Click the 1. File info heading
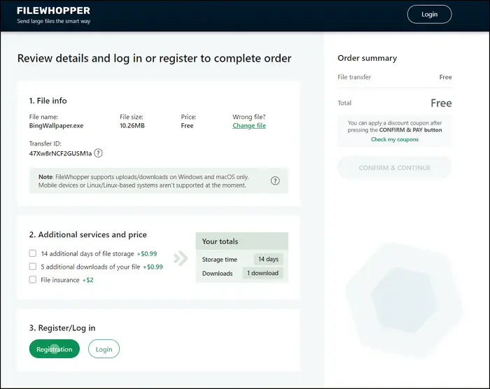This screenshot has width=490, height=389. pyautogui.click(x=48, y=101)
